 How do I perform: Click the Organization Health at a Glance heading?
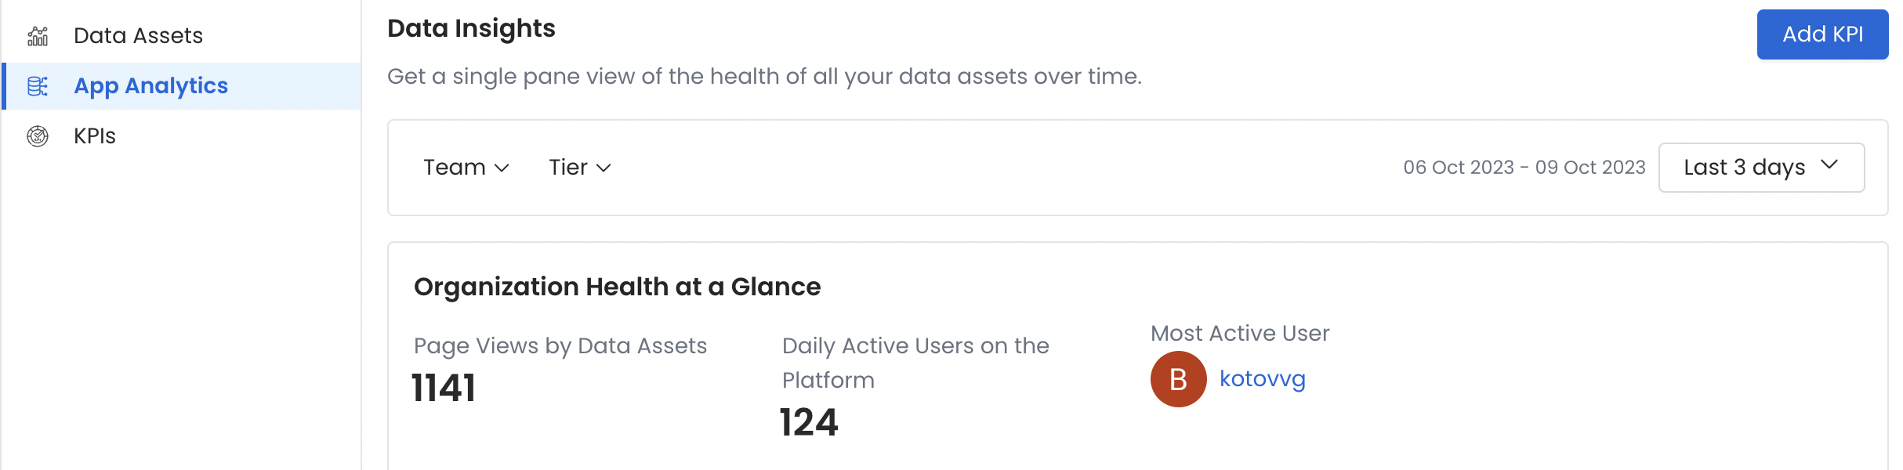(x=617, y=287)
